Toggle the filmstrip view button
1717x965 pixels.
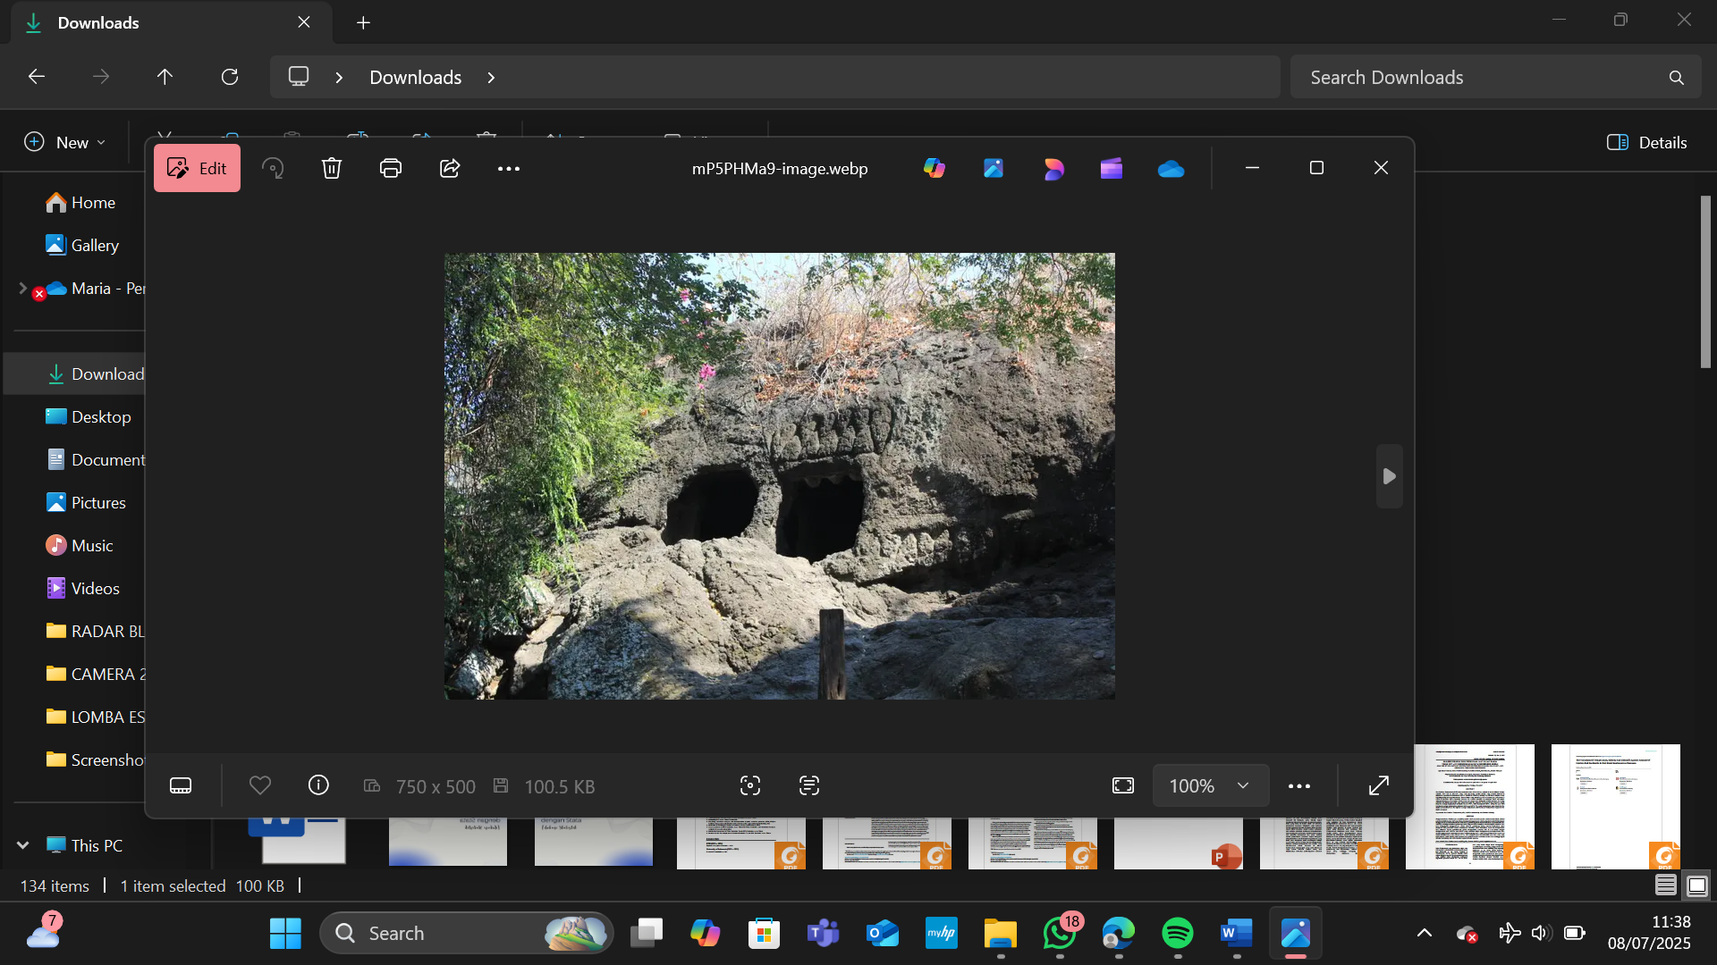181,785
